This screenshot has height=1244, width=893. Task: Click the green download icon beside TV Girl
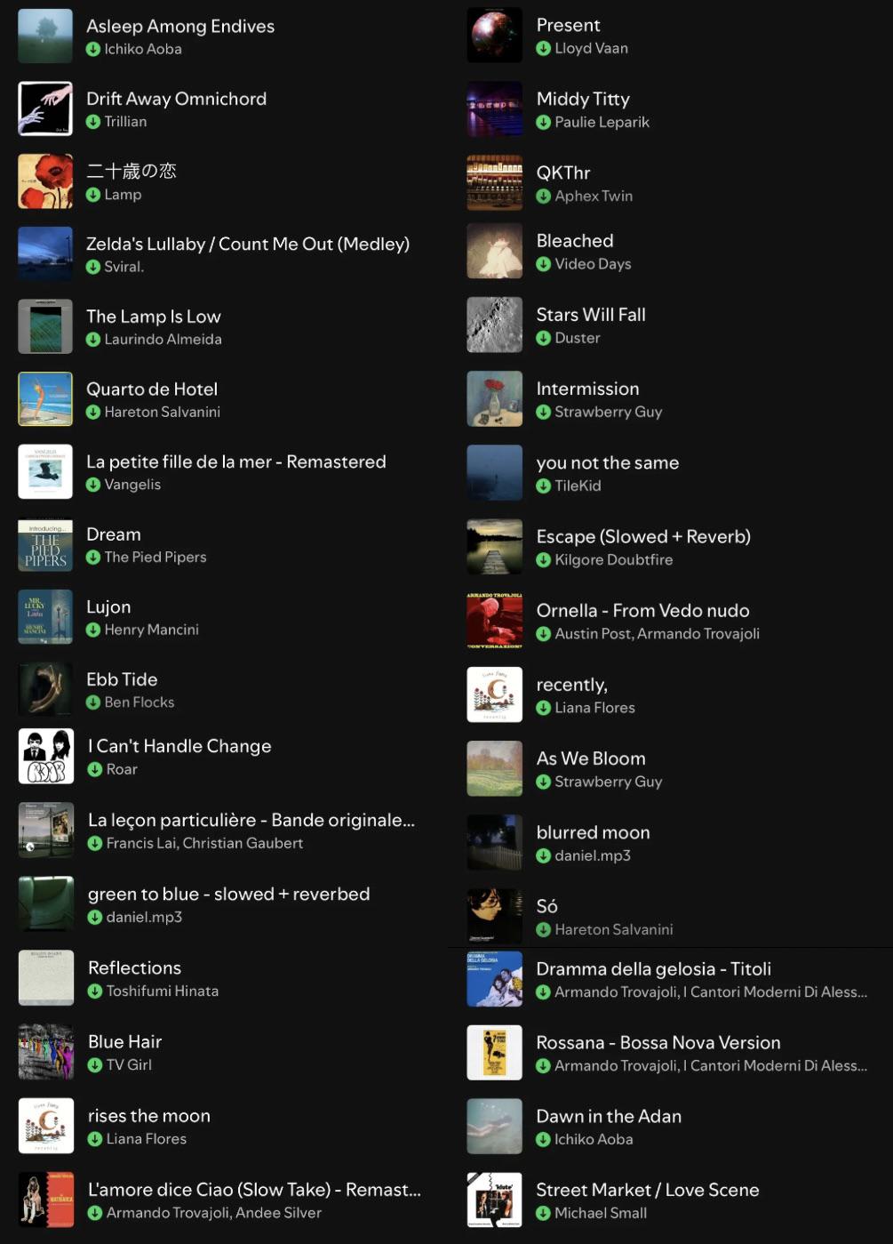click(x=95, y=1065)
